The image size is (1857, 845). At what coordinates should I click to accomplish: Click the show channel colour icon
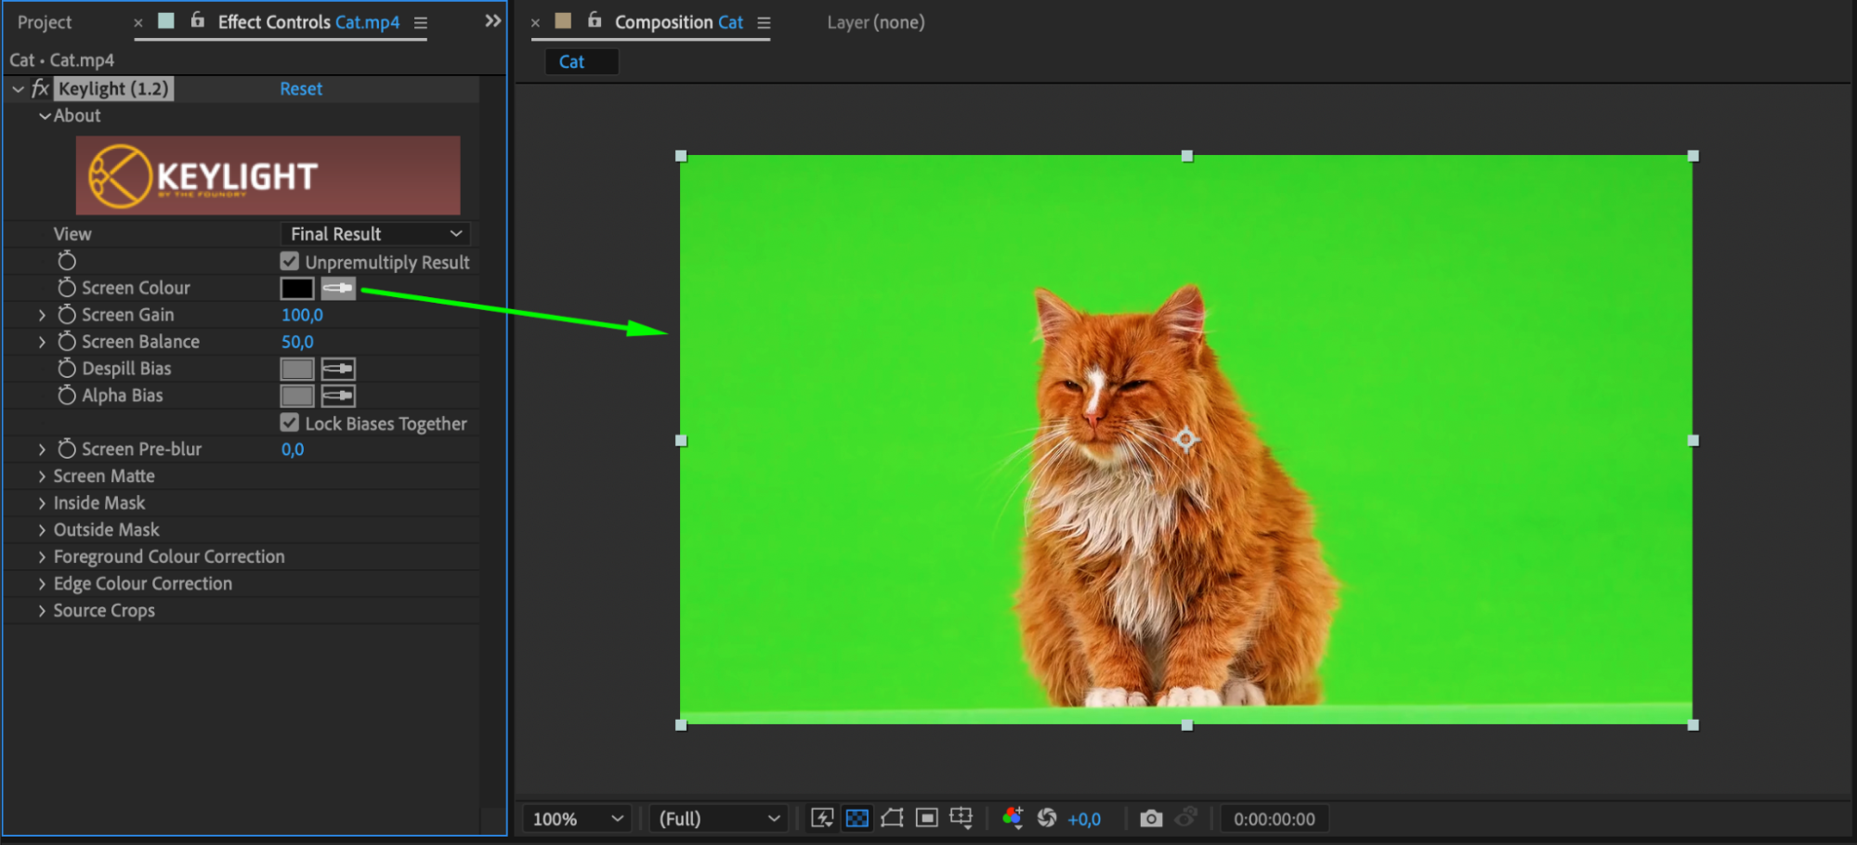pyautogui.click(x=1013, y=818)
